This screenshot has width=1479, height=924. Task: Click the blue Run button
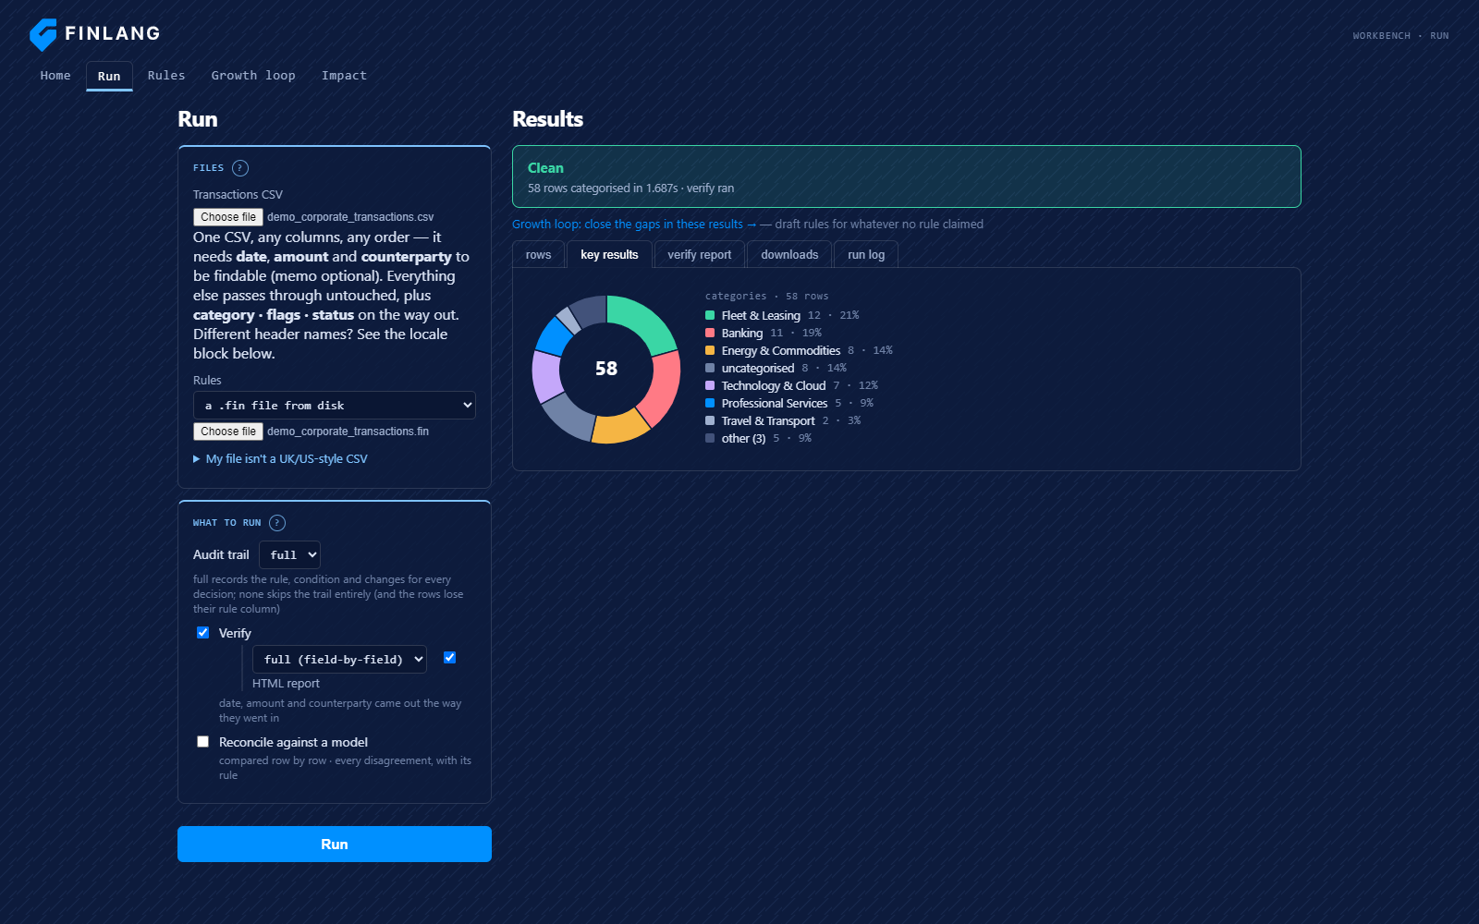pos(335,845)
